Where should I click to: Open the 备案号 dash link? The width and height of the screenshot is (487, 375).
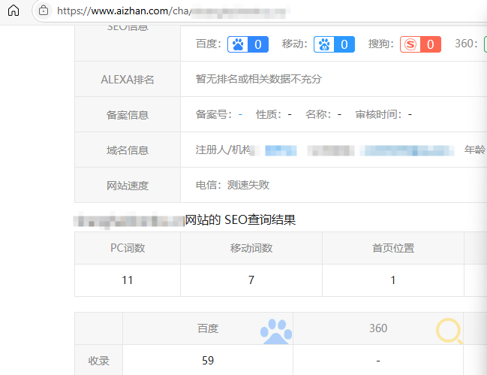[x=240, y=115]
